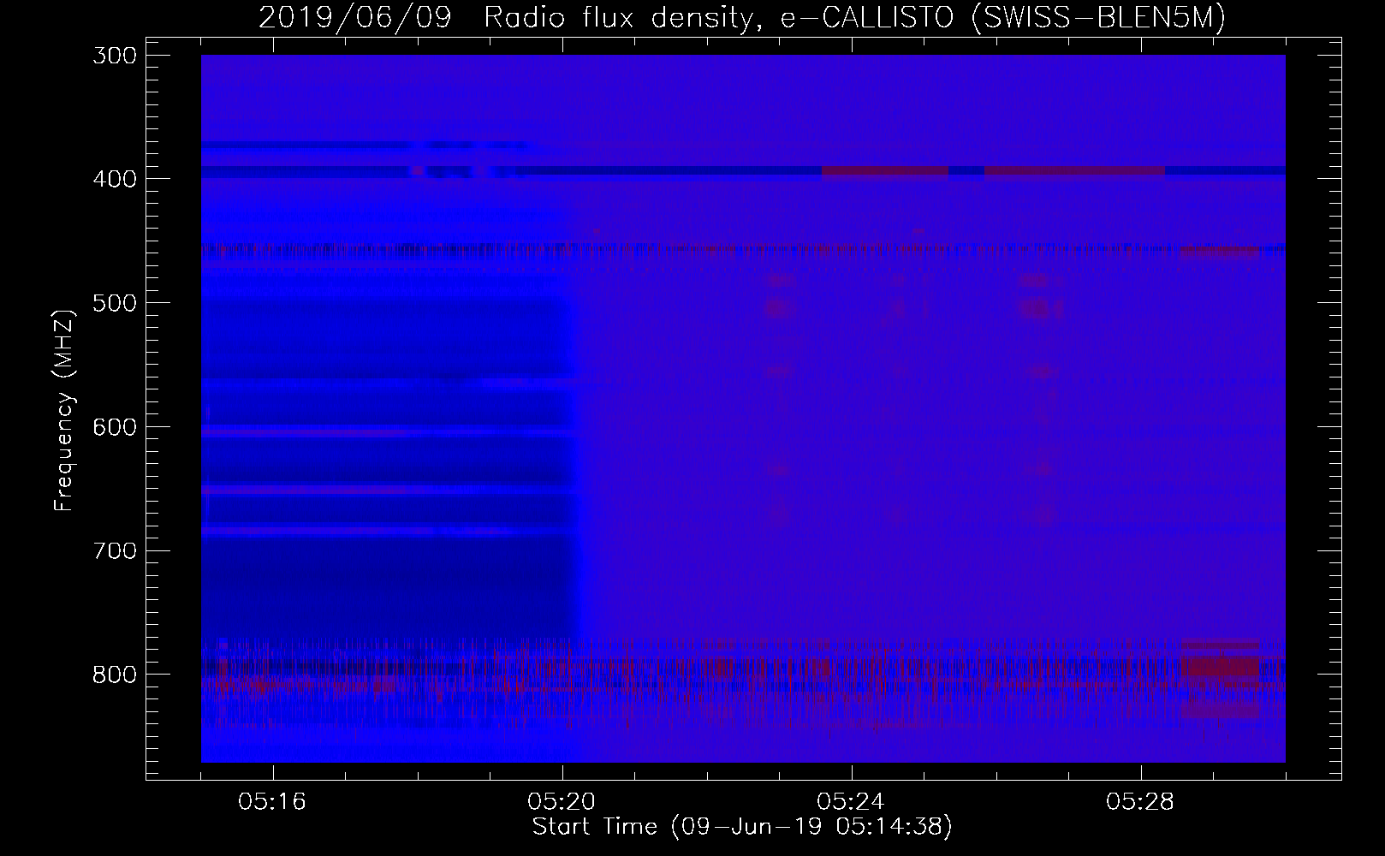Click the 05:20 time tick label

[562, 801]
